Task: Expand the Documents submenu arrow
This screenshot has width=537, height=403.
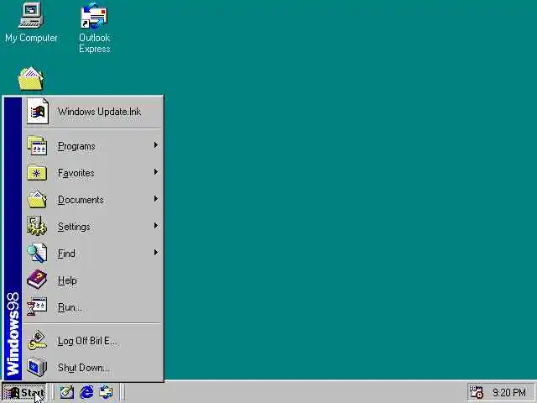Action: pos(156,199)
